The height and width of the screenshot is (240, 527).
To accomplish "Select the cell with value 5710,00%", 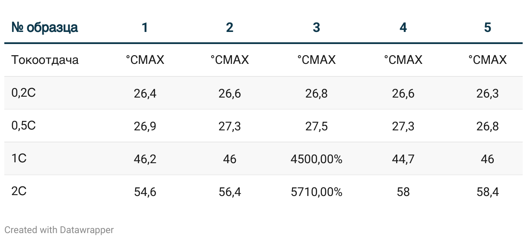I will pos(316,192).
